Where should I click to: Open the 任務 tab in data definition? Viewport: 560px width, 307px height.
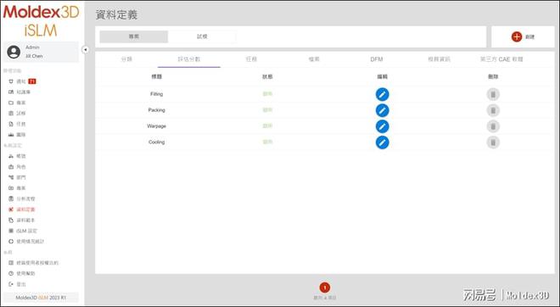(251, 59)
